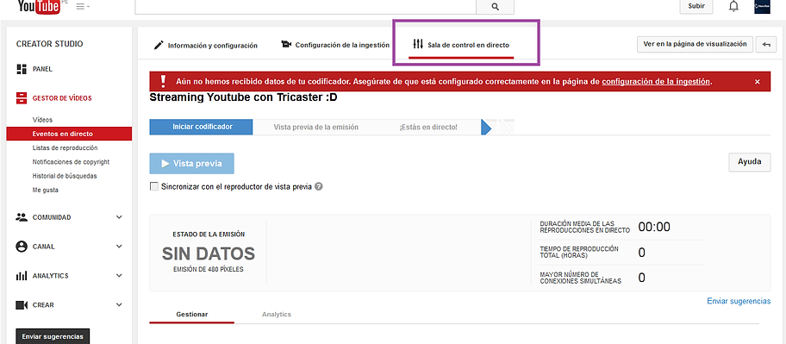Select Sala de control en directo tab
The height and width of the screenshot is (344, 786).
coord(461,45)
